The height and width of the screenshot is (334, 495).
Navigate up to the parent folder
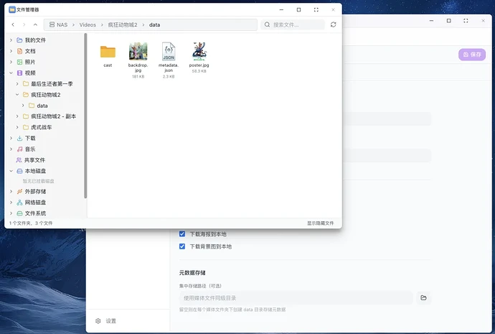[x=36, y=24]
